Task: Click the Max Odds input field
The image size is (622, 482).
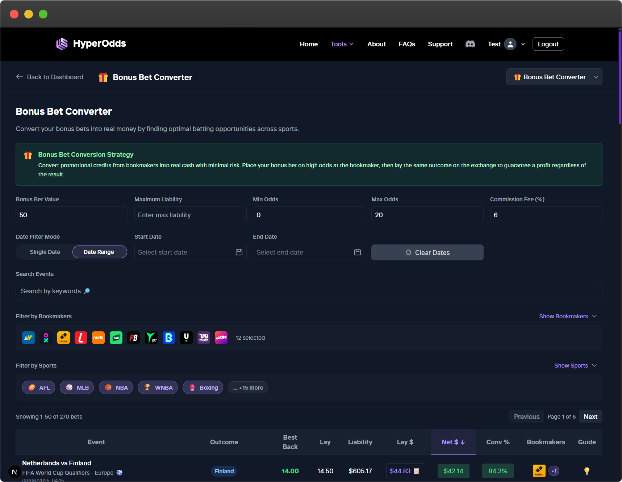Action: pos(427,215)
